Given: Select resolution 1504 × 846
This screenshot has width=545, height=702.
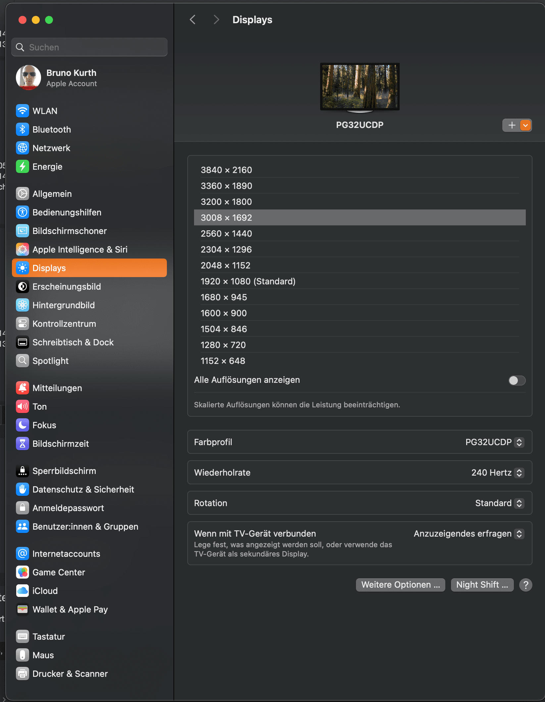Looking at the screenshot, I should tap(360, 329).
